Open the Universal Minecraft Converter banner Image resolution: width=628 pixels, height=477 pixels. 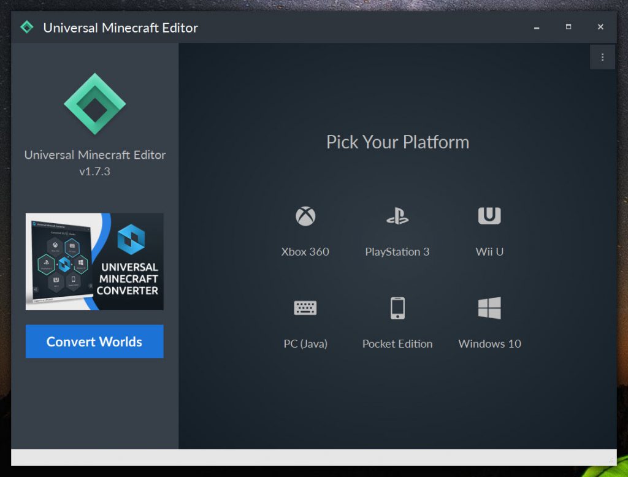[94, 262]
